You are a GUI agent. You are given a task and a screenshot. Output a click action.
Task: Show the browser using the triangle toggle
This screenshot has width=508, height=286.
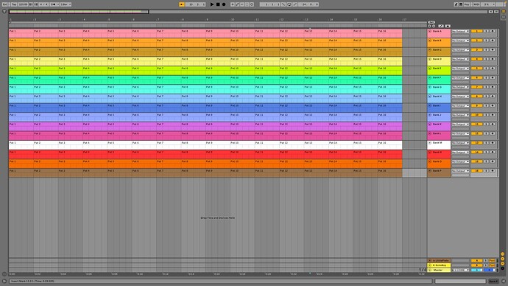tap(4, 11)
